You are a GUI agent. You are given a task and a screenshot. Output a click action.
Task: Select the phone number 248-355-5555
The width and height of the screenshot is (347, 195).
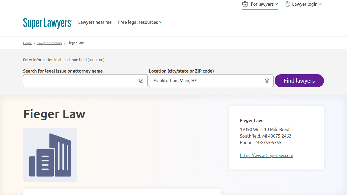point(268,142)
